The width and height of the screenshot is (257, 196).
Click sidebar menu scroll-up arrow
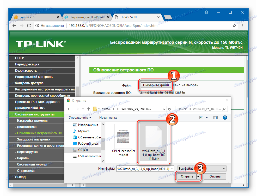click(77, 58)
